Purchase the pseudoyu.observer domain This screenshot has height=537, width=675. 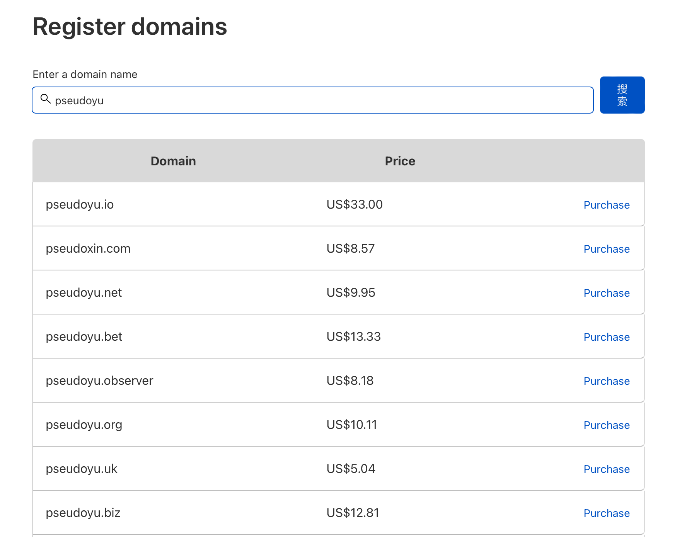click(x=606, y=381)
